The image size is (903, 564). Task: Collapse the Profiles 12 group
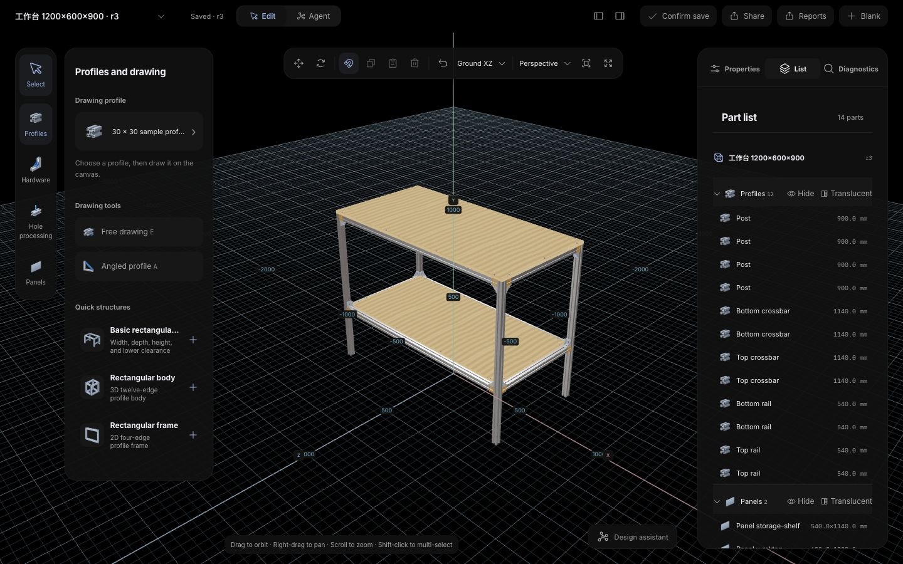(717, 194)
